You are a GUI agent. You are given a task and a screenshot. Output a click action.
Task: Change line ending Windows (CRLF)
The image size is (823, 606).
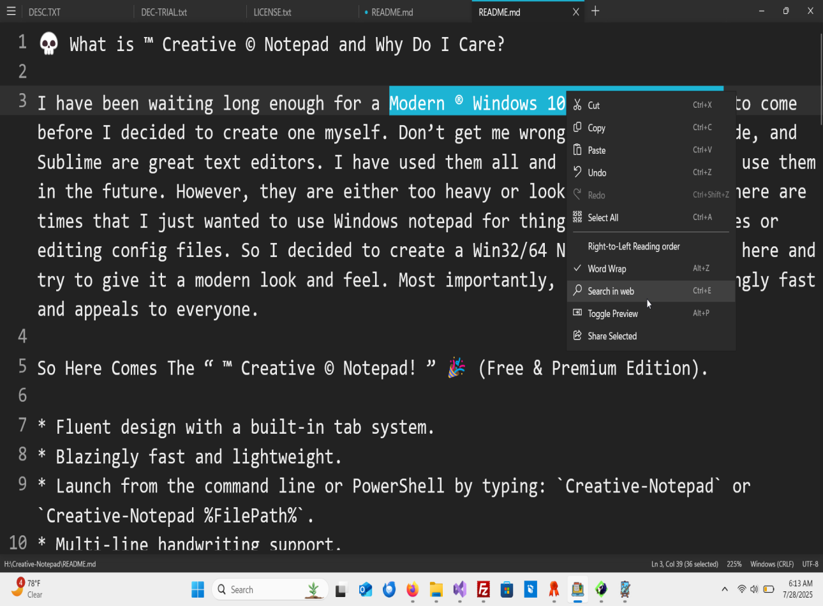coord(772,564)
